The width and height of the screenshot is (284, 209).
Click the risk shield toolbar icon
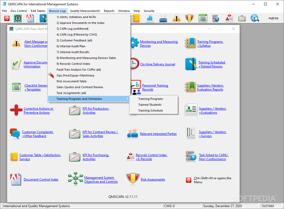coord(189,18)
